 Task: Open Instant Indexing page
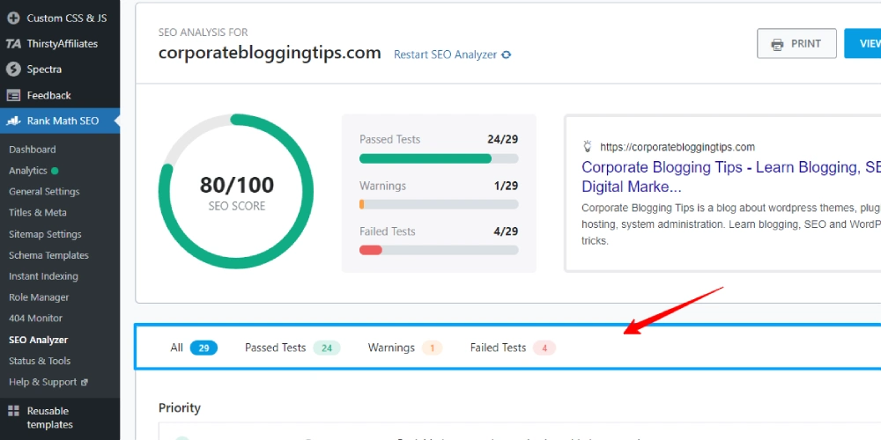click(43, 276)
